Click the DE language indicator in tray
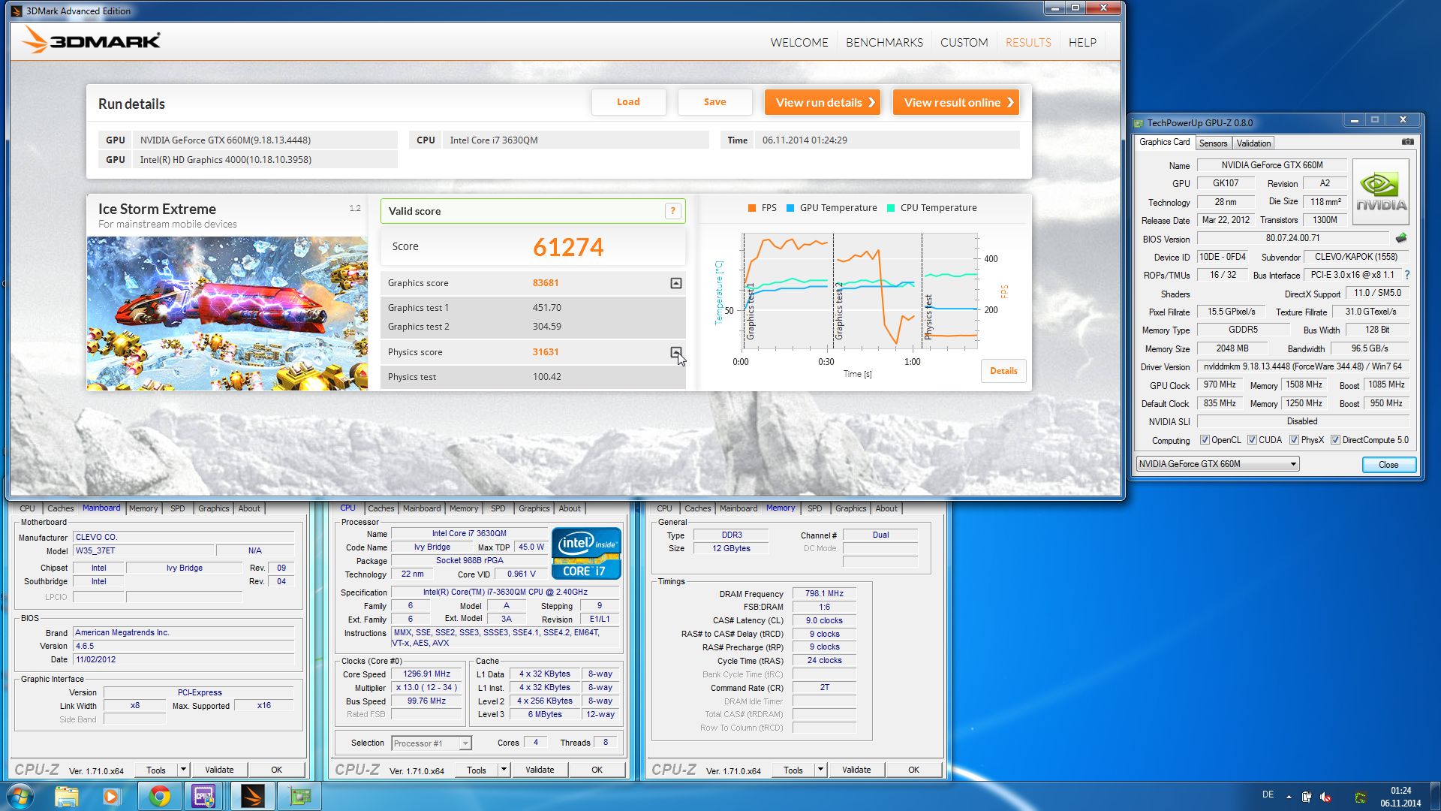 coord(1268,794)
